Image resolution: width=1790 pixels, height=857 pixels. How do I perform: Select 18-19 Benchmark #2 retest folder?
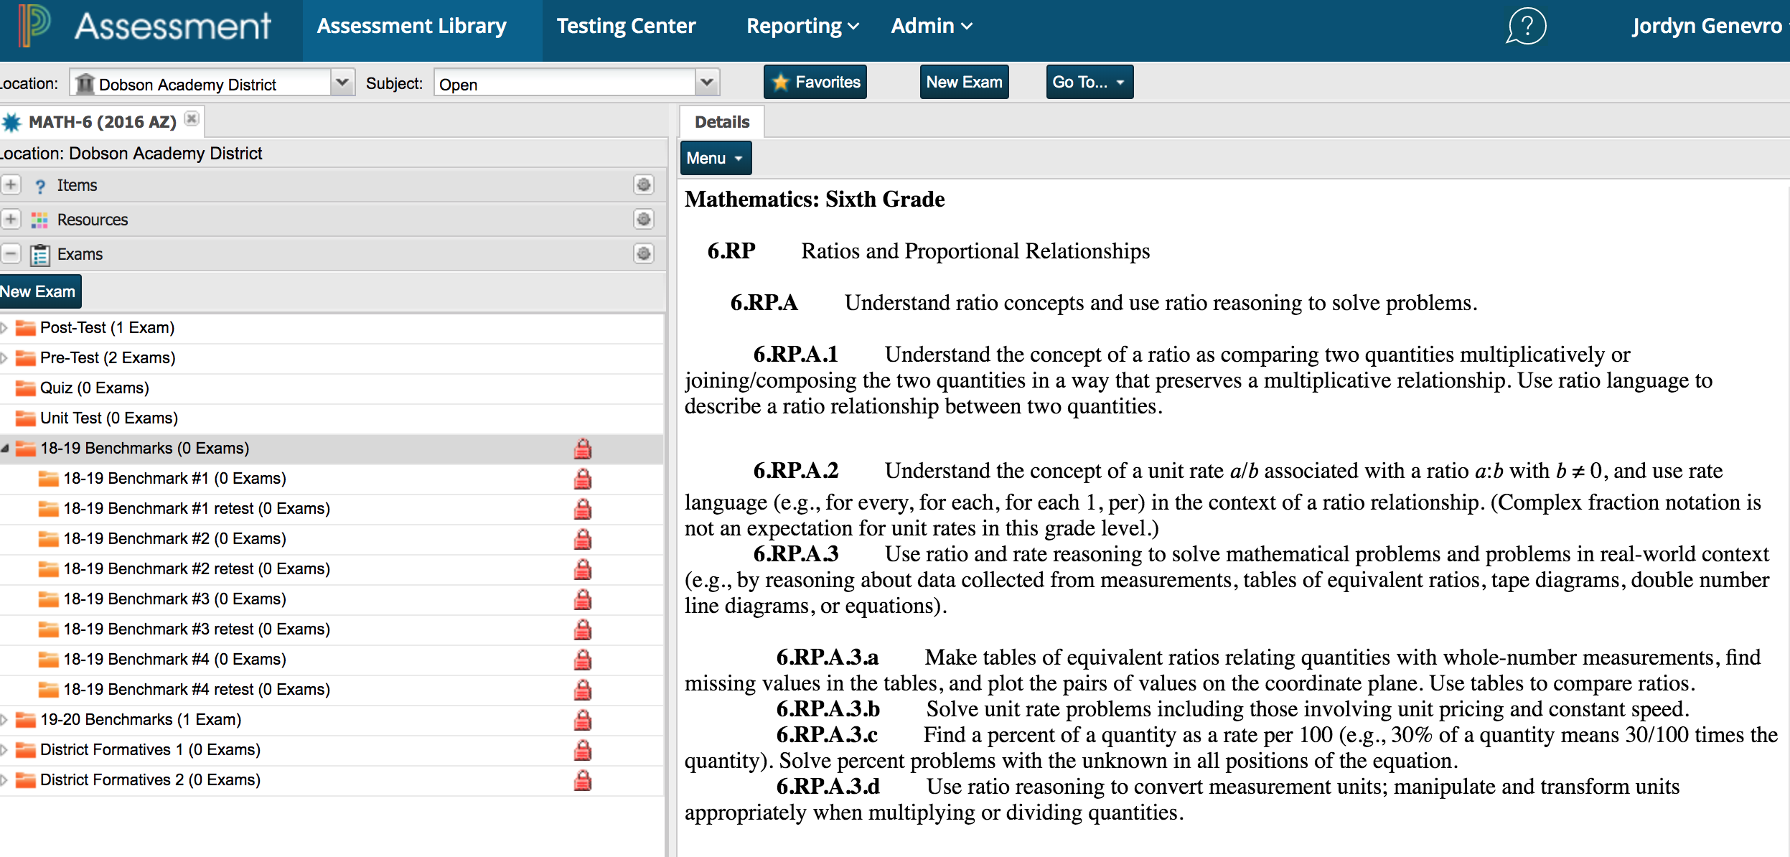tap(197, 569)
